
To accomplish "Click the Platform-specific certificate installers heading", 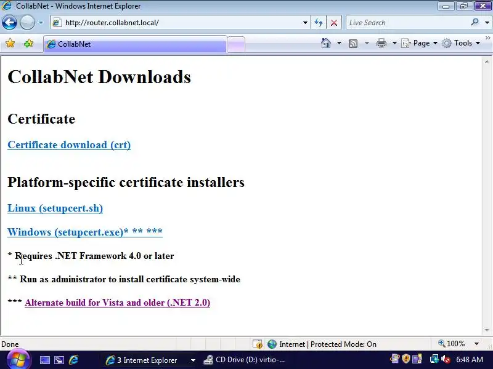I will tap(126, 182).
